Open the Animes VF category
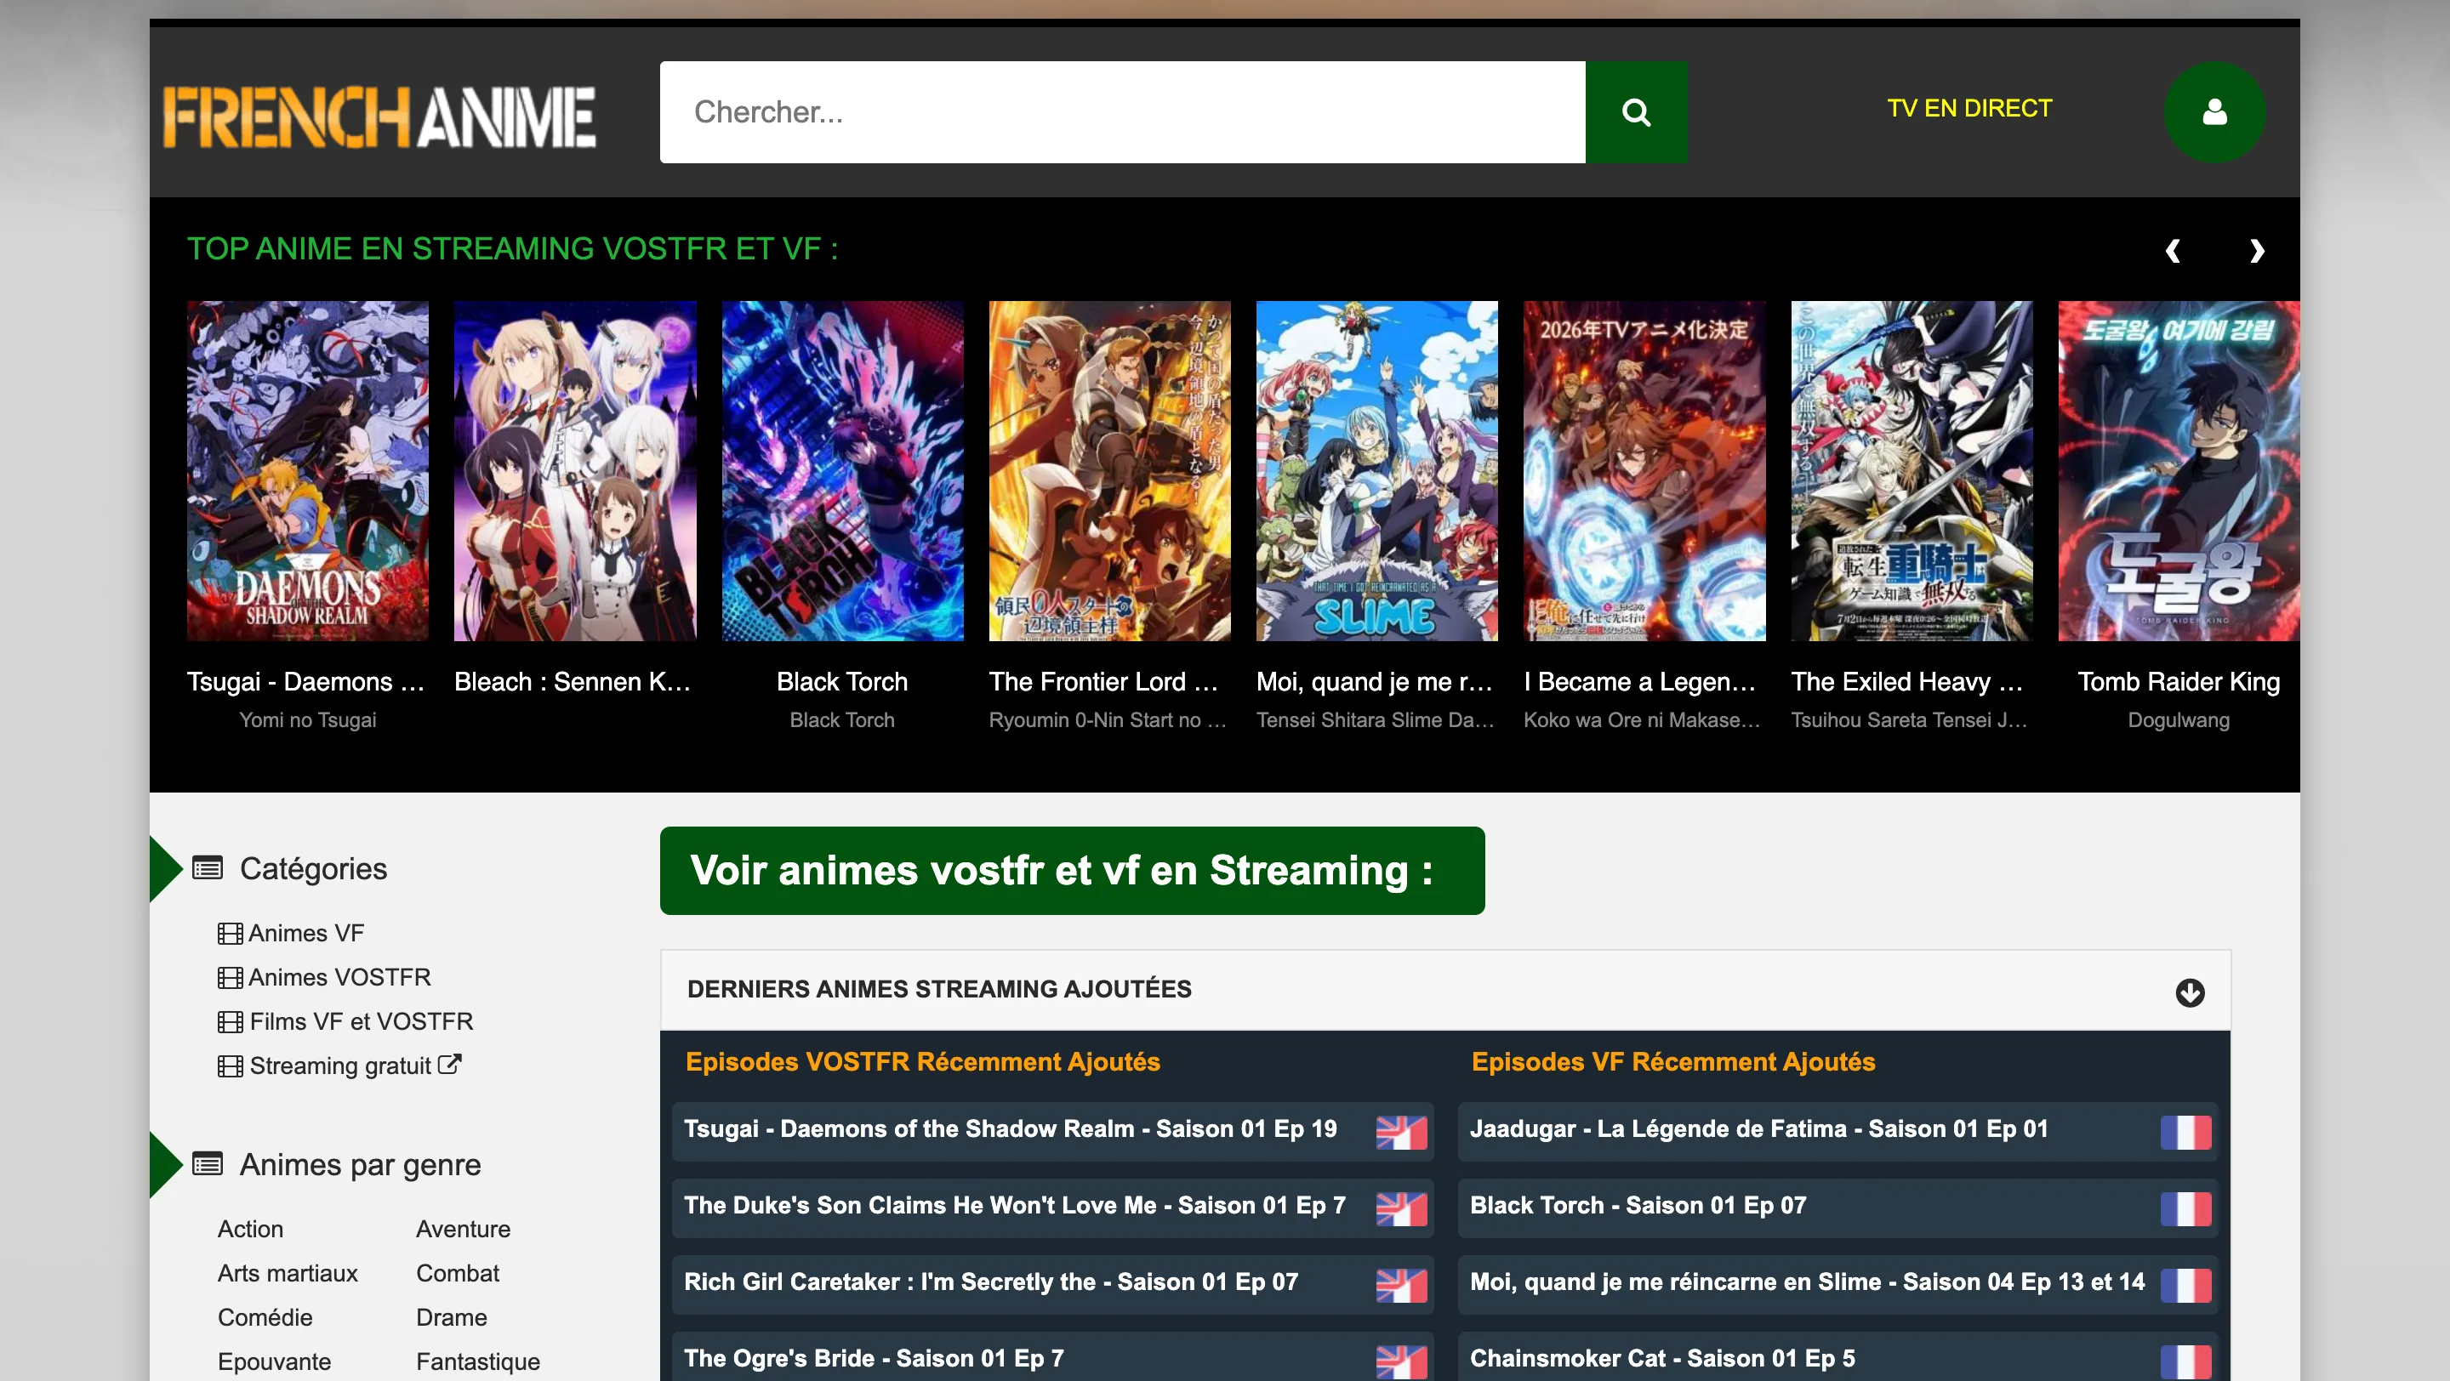Screen dimensions: 2450x1381 coord(306,934)
